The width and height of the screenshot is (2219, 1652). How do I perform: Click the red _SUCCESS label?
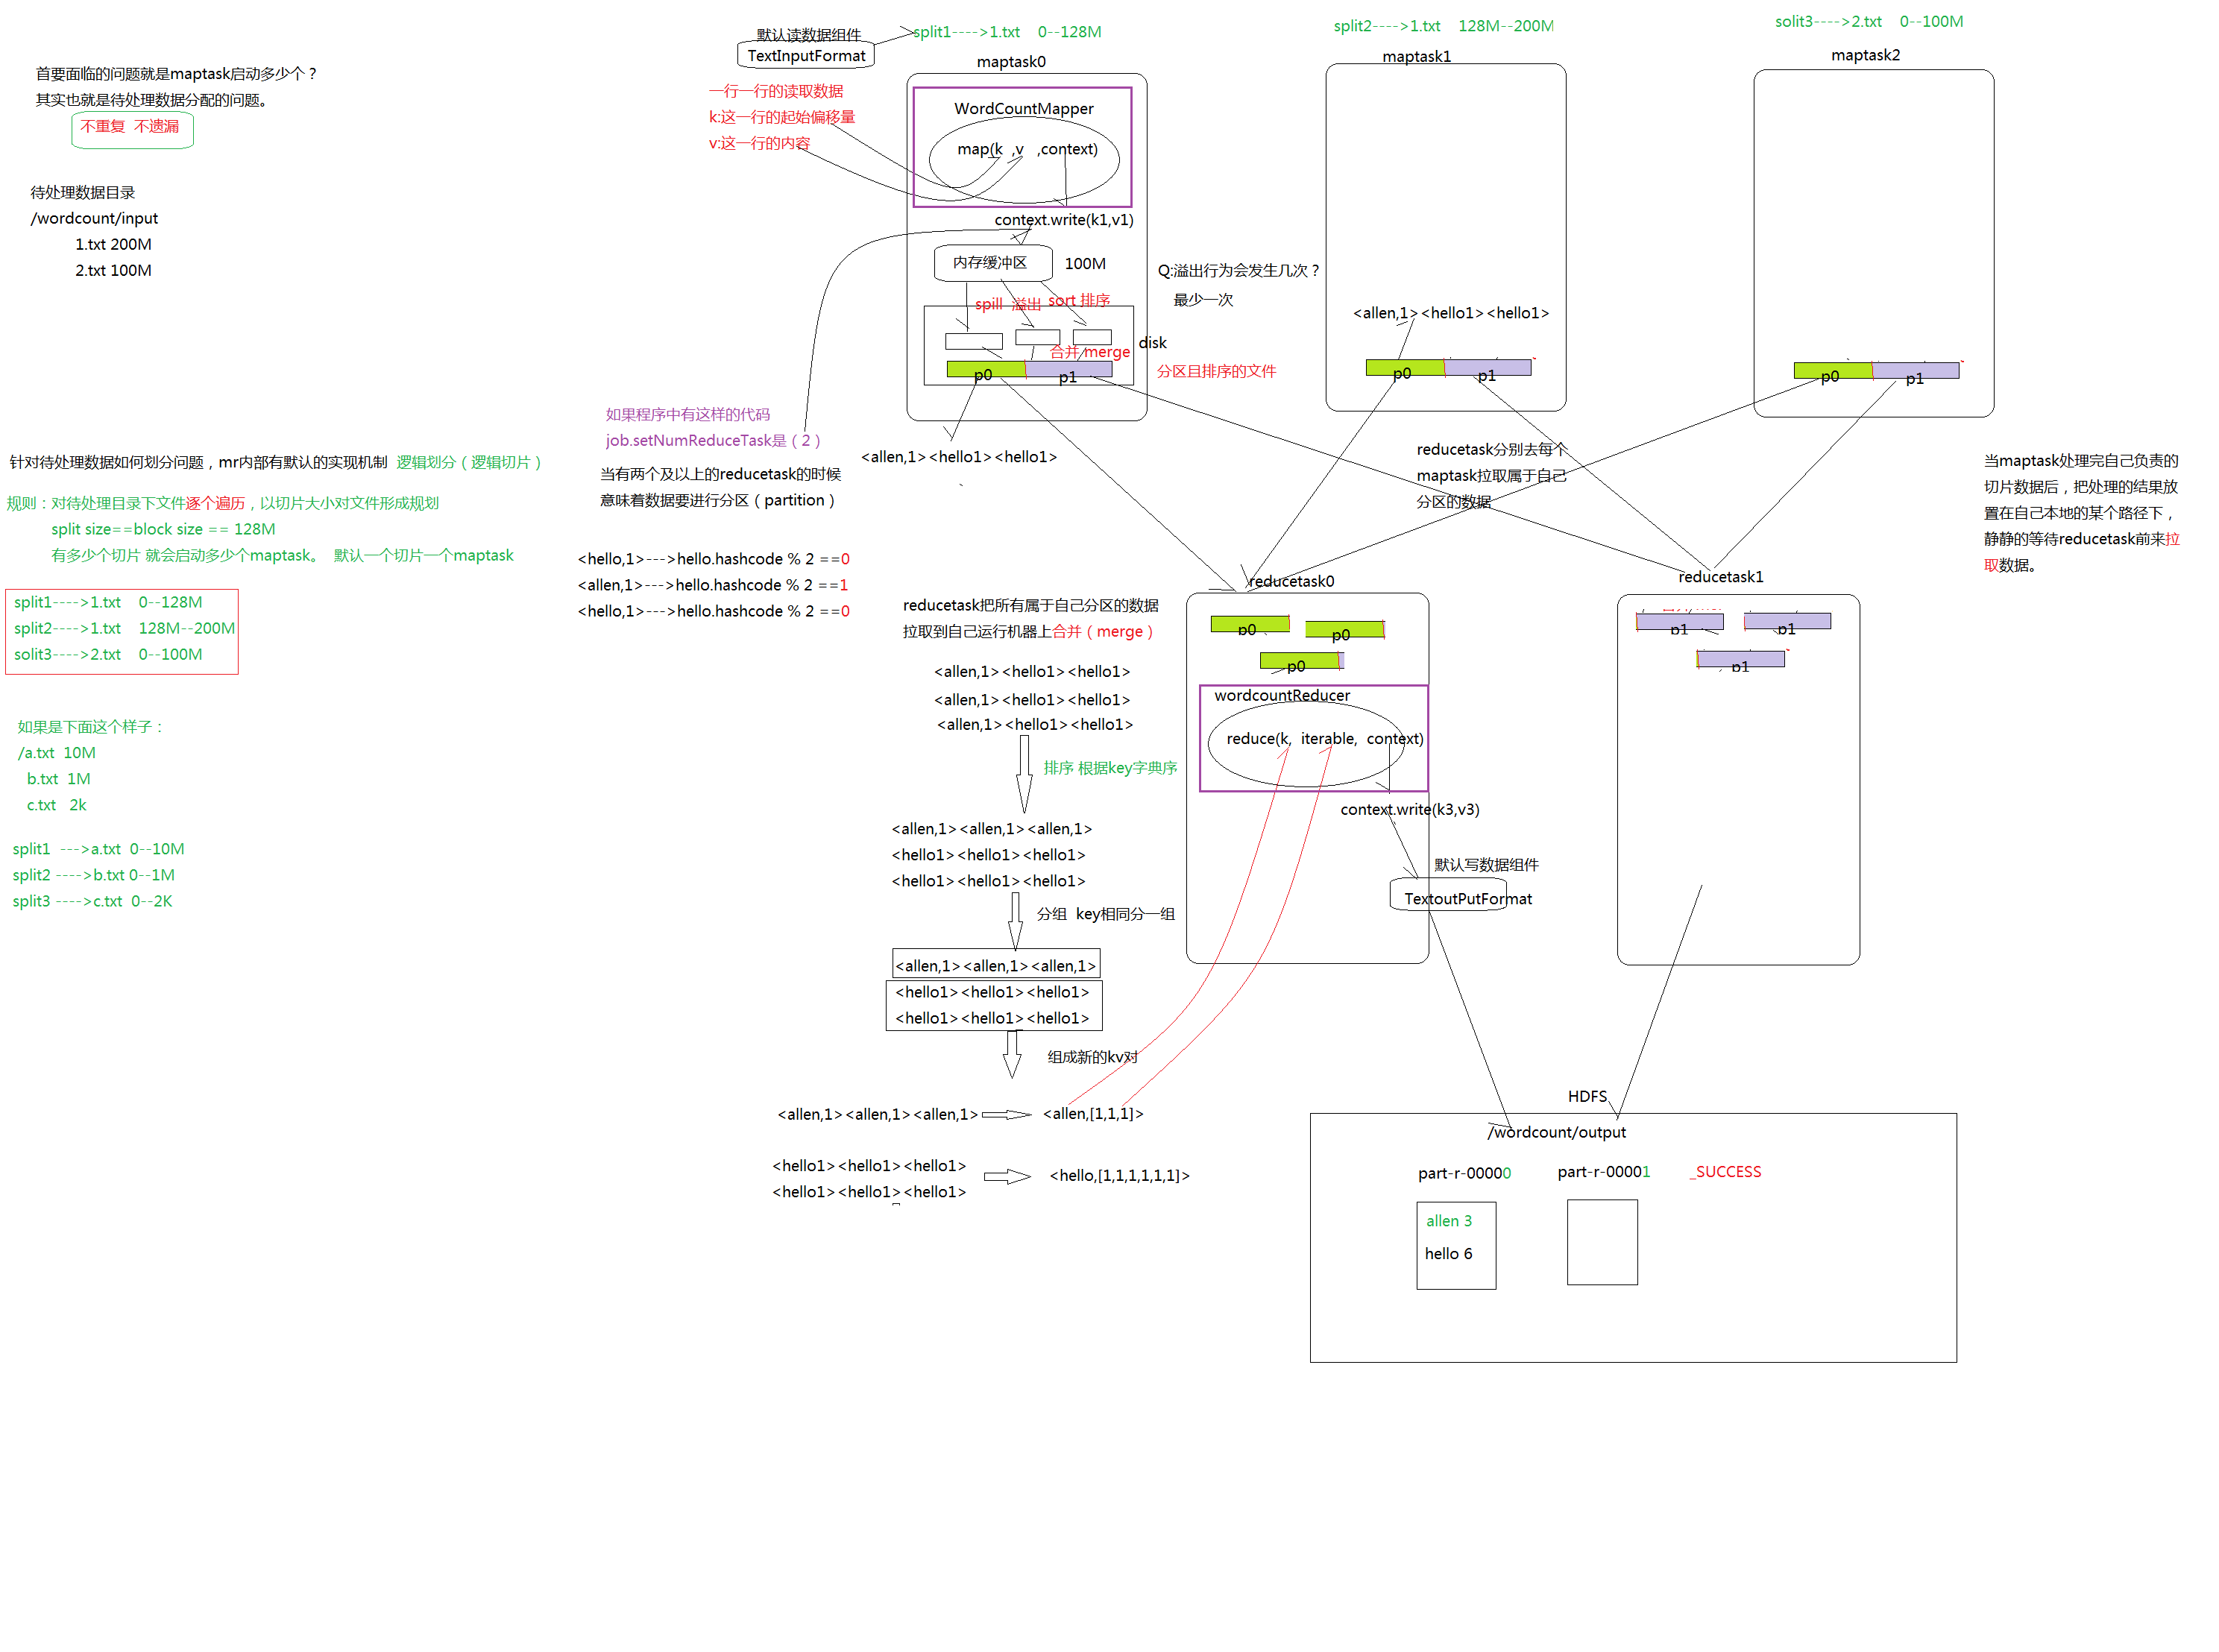(x=1725, y=1172)
